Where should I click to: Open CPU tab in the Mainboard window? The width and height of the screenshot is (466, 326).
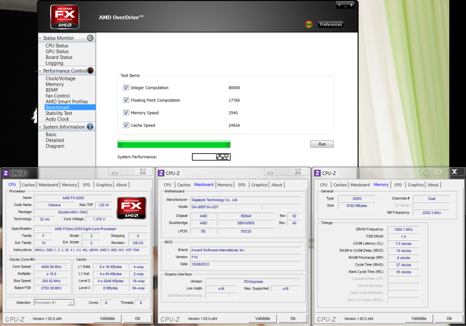[x=167, y=185]
